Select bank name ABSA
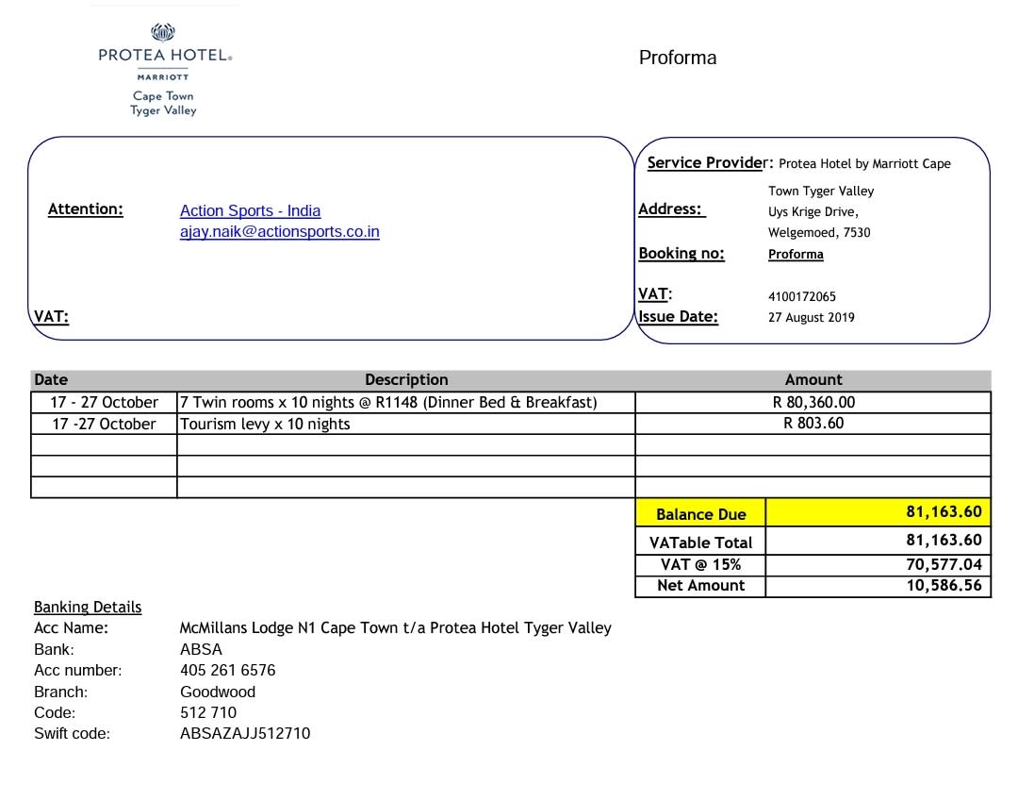Viewport: 1018px width, 801px height. point(202,649)
